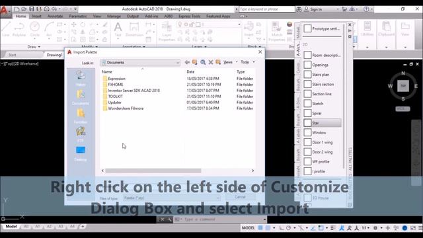Select Section line tool in palette
Viewport: 423px width, 238px height.
pos(322,94)
